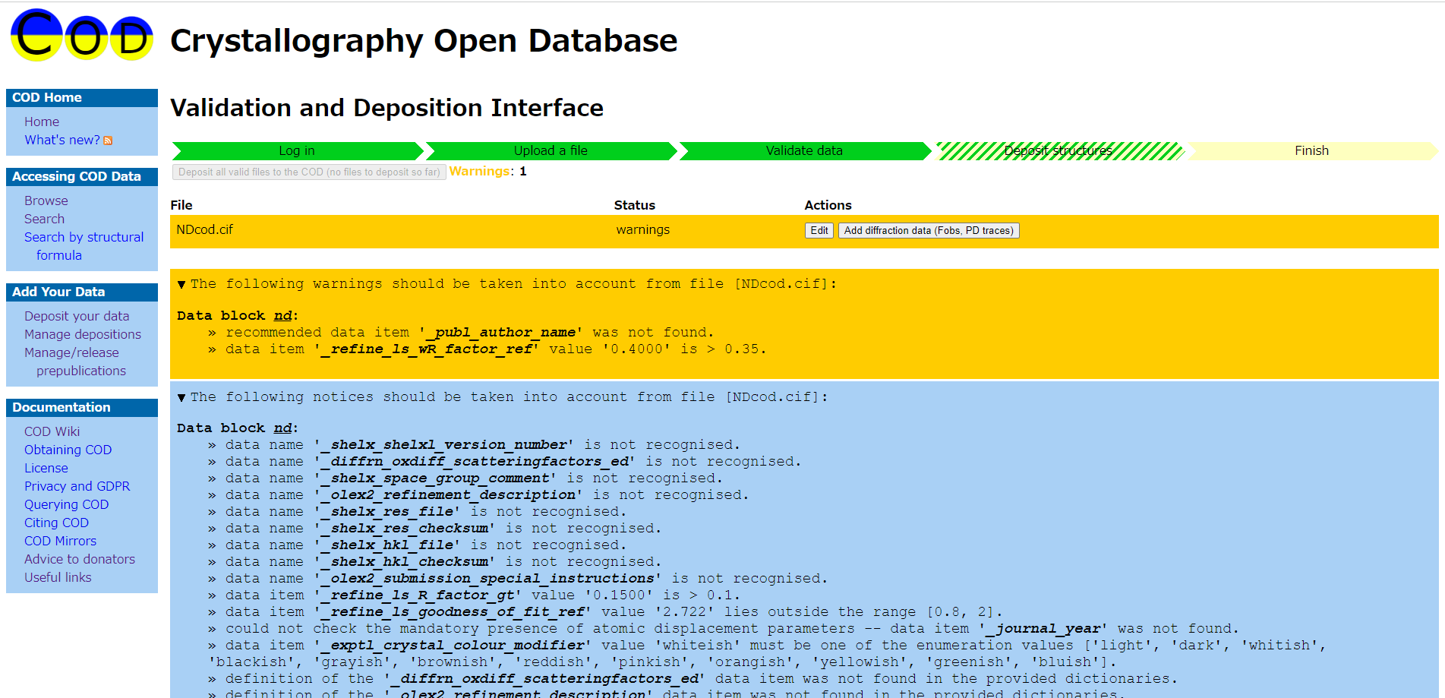Viewport: 1445px width, 698px height.
Task: Visit the COD Wiki page
Action: click(52, 431)
